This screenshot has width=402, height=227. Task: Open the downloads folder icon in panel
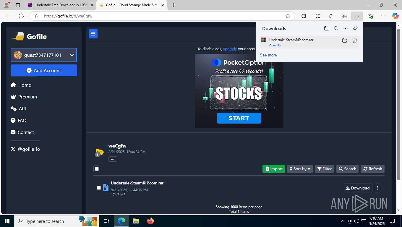click(327, 28)
